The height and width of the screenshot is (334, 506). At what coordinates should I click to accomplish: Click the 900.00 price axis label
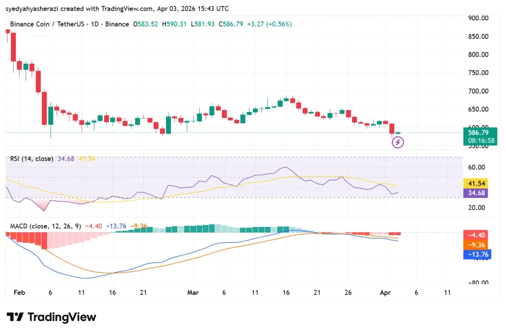(x=478, y=18)
